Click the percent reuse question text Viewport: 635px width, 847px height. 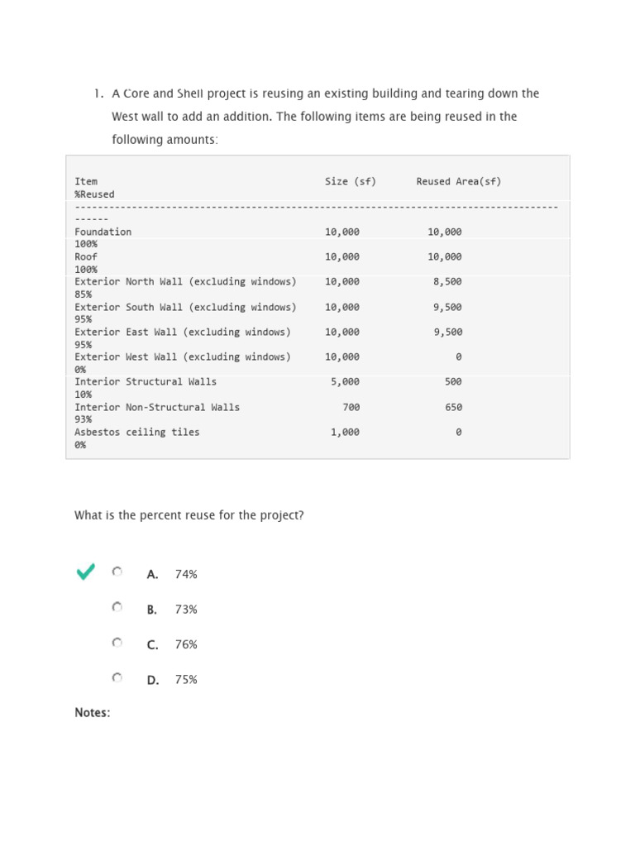(x=189, y=515)
